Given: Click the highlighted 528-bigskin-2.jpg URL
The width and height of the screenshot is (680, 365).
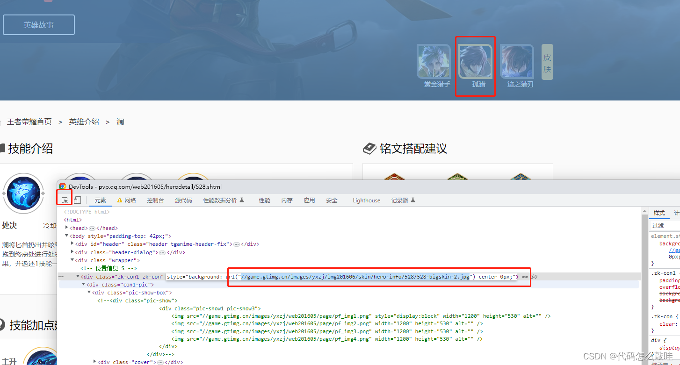Looking at the screenshot, I should [x=354, y=277].
